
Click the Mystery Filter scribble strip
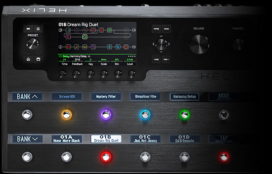tap(106, 96)
